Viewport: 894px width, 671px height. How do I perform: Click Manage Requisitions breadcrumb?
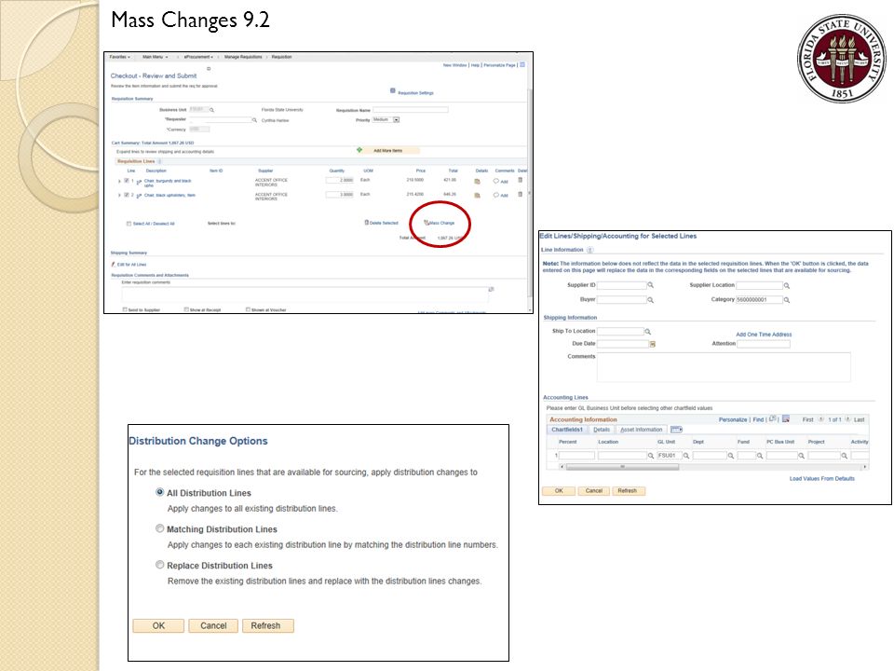tap(243, 57)
